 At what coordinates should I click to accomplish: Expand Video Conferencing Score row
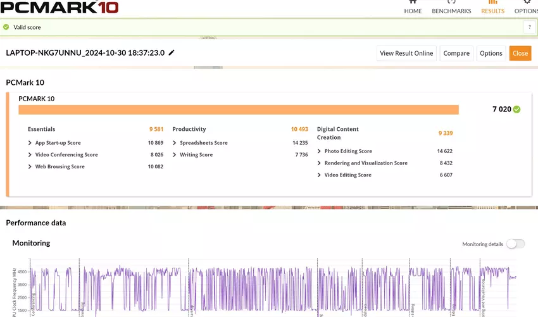click(x=30, y=155)
